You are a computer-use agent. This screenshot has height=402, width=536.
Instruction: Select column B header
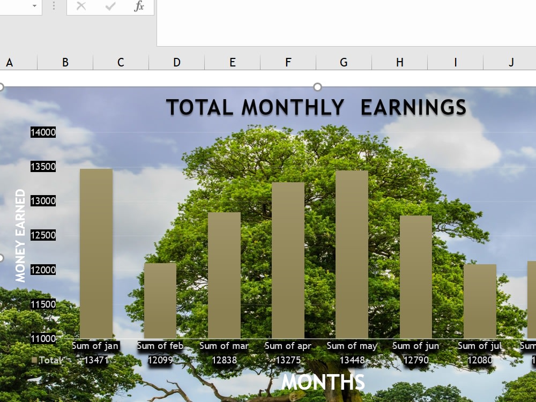coord(65,62)
